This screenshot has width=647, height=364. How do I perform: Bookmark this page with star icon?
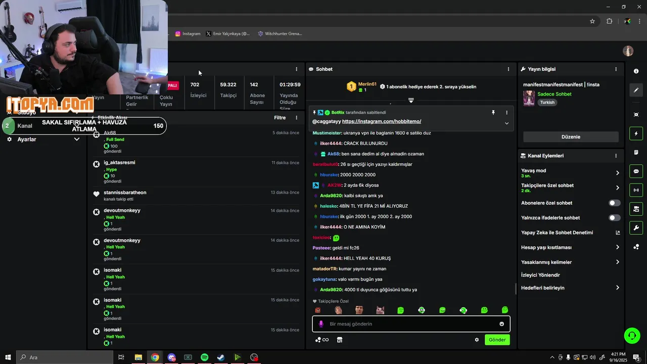click(x=592, y=21)
